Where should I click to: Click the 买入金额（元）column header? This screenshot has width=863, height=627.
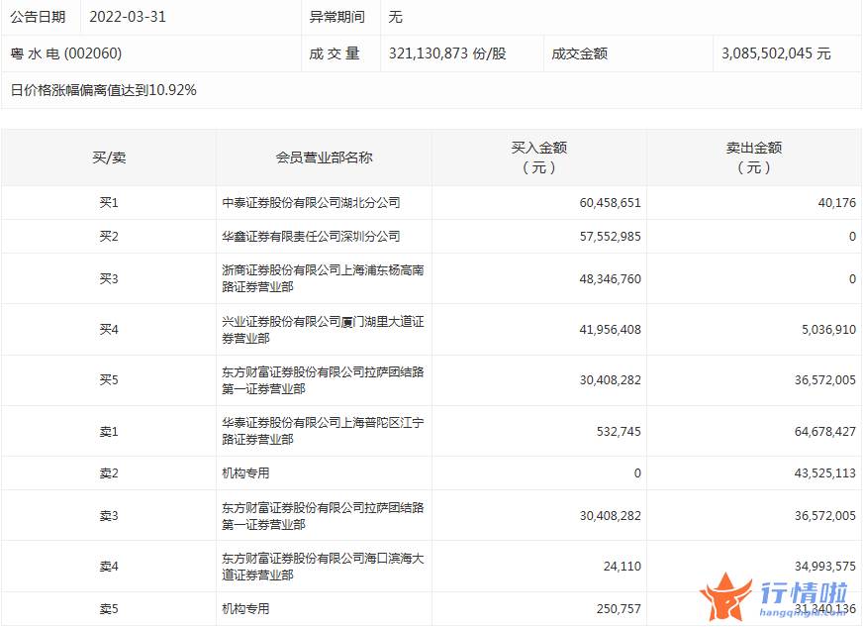click(538, 157)
